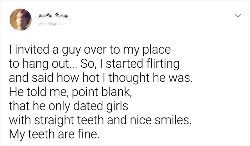Click the line 'that he only dated girls'
Image resolution: width=250 pixels, height=146 pixels.
(x=69, y=106)
